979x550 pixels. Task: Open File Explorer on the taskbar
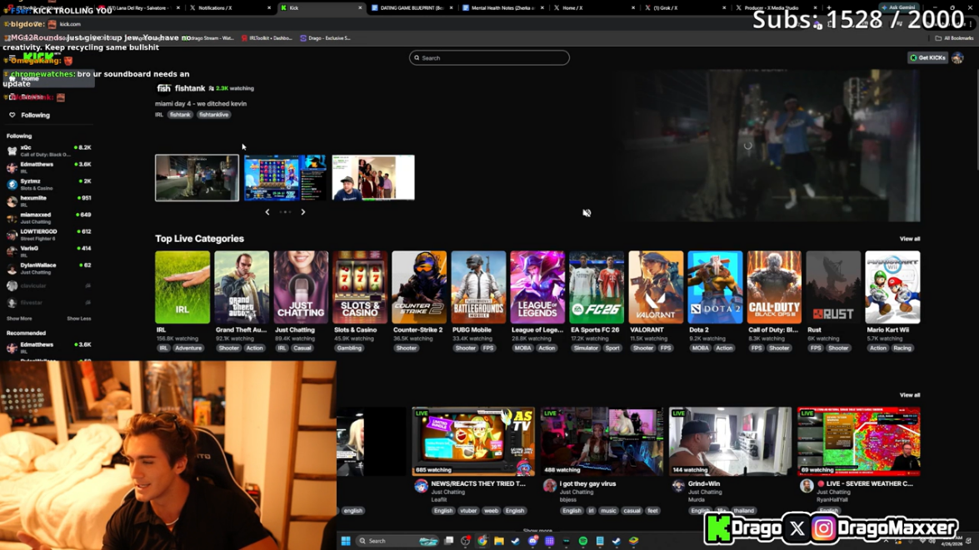(499, 541)
